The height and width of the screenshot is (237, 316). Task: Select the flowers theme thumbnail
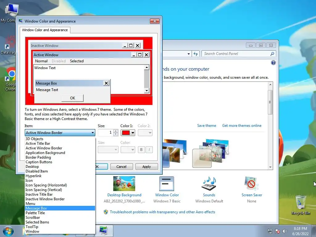coord(210,153)
